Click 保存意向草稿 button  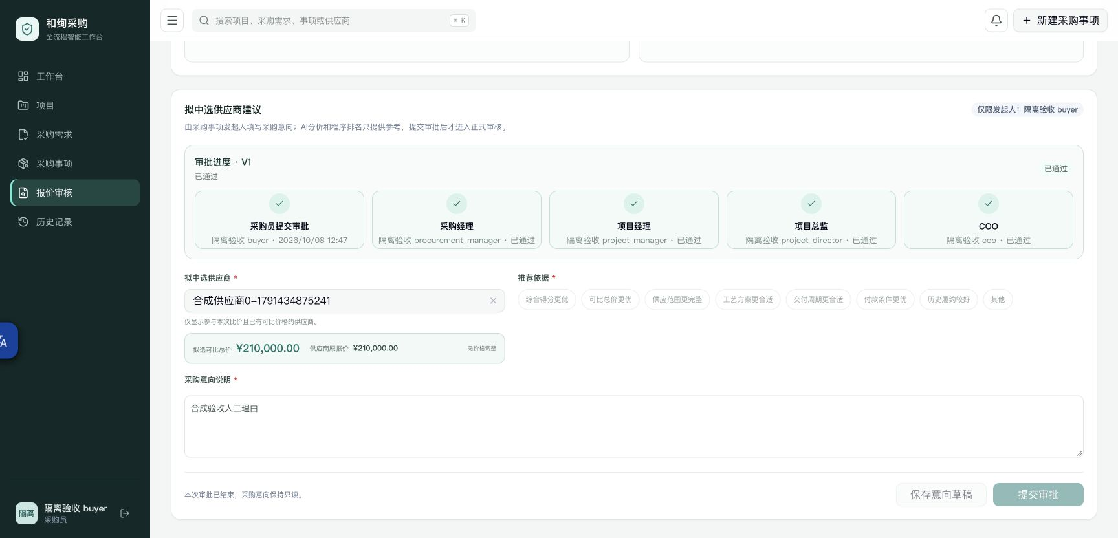941,495
